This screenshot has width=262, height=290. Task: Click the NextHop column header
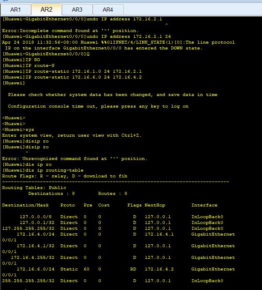(155, 205)
